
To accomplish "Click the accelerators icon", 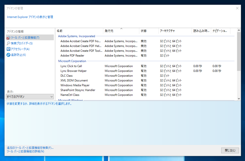I will tap(8, 49).
